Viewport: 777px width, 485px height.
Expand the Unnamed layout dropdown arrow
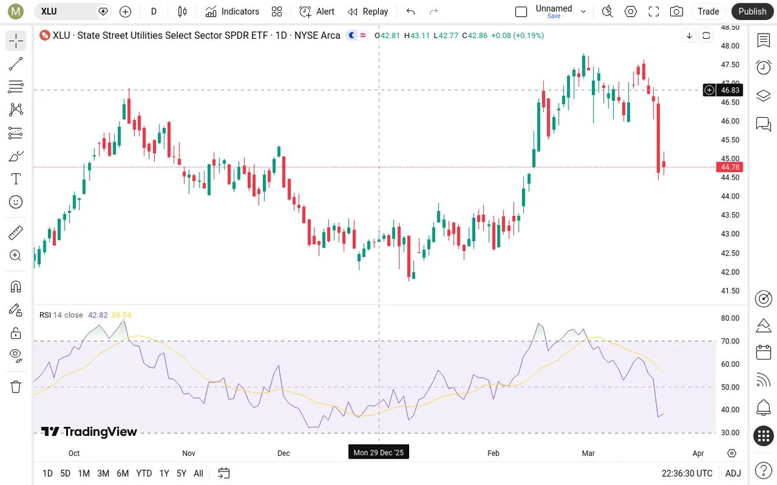pyautogui.click(x=583, y=12)
